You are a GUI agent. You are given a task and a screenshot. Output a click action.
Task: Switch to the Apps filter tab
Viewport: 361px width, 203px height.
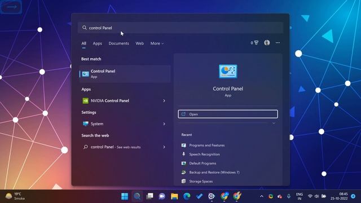pos(98,43)
